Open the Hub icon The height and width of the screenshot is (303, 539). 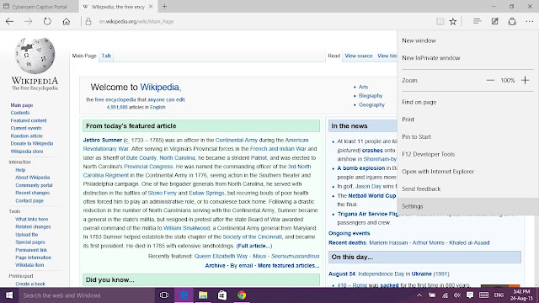click(477, 21)
